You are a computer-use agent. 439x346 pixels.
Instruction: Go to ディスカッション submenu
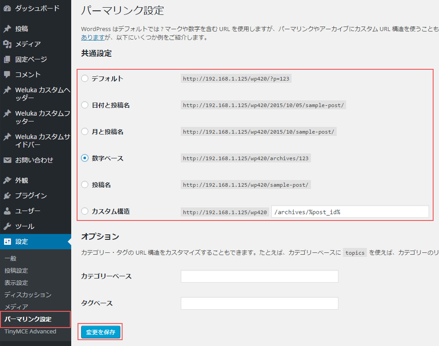[28, 295]
